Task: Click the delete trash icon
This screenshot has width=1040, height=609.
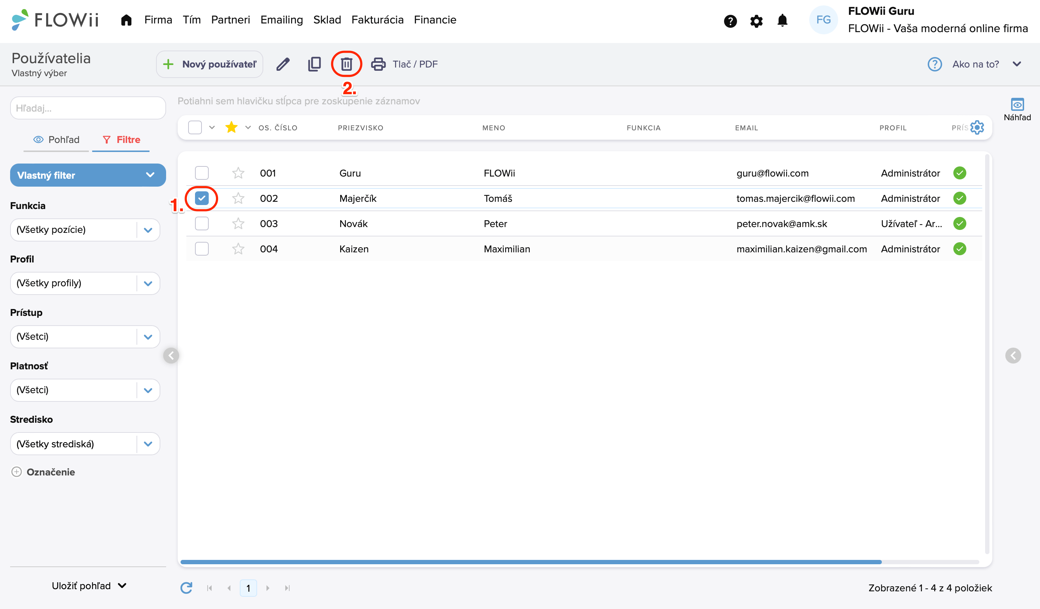Action: 346,64
